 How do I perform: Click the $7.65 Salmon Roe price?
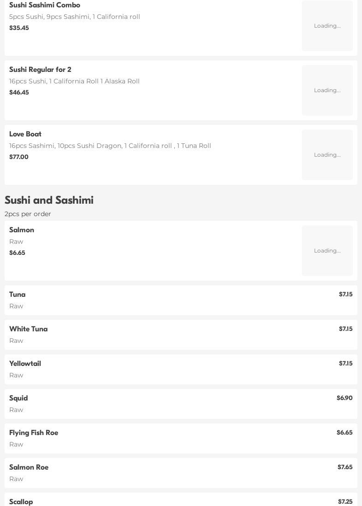[x=344, y=467]
